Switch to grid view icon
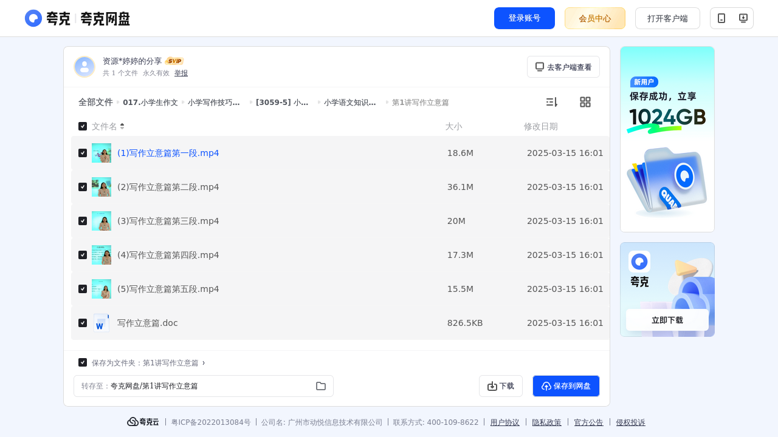778x437 pixels. (x=585, y=102)
